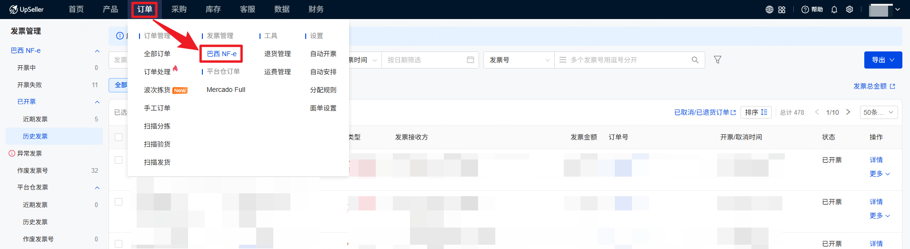Click the notification bell icon

coord(834,10)
